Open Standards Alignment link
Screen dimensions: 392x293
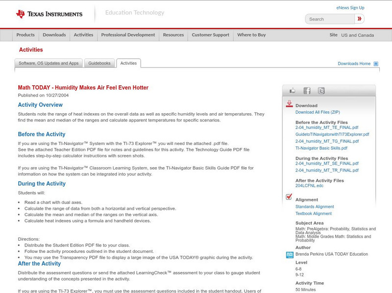click(315, 207)
